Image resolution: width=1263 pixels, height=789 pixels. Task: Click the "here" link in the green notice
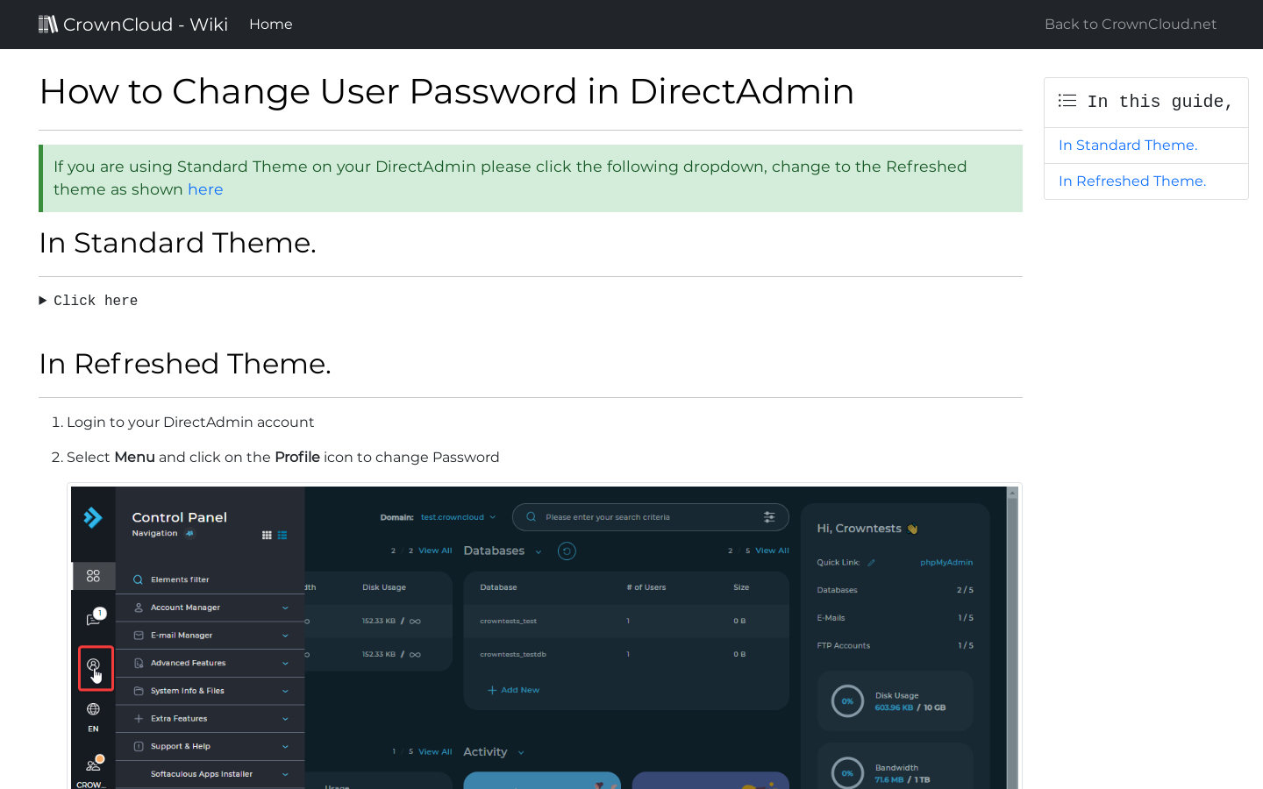click(205, 189)
